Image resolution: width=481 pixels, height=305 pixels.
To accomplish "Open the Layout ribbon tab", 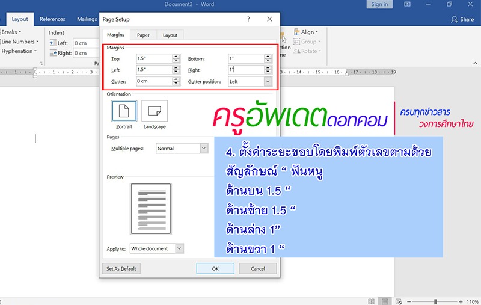I will 20,19.
